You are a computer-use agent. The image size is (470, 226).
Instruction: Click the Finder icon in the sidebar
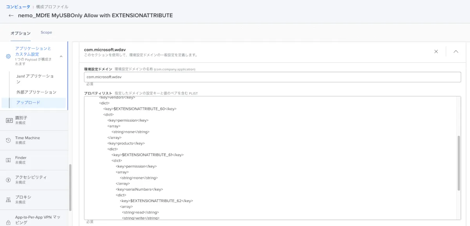tap(8, 160)
